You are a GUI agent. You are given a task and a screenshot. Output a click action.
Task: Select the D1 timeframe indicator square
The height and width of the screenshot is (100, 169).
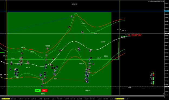154,81
